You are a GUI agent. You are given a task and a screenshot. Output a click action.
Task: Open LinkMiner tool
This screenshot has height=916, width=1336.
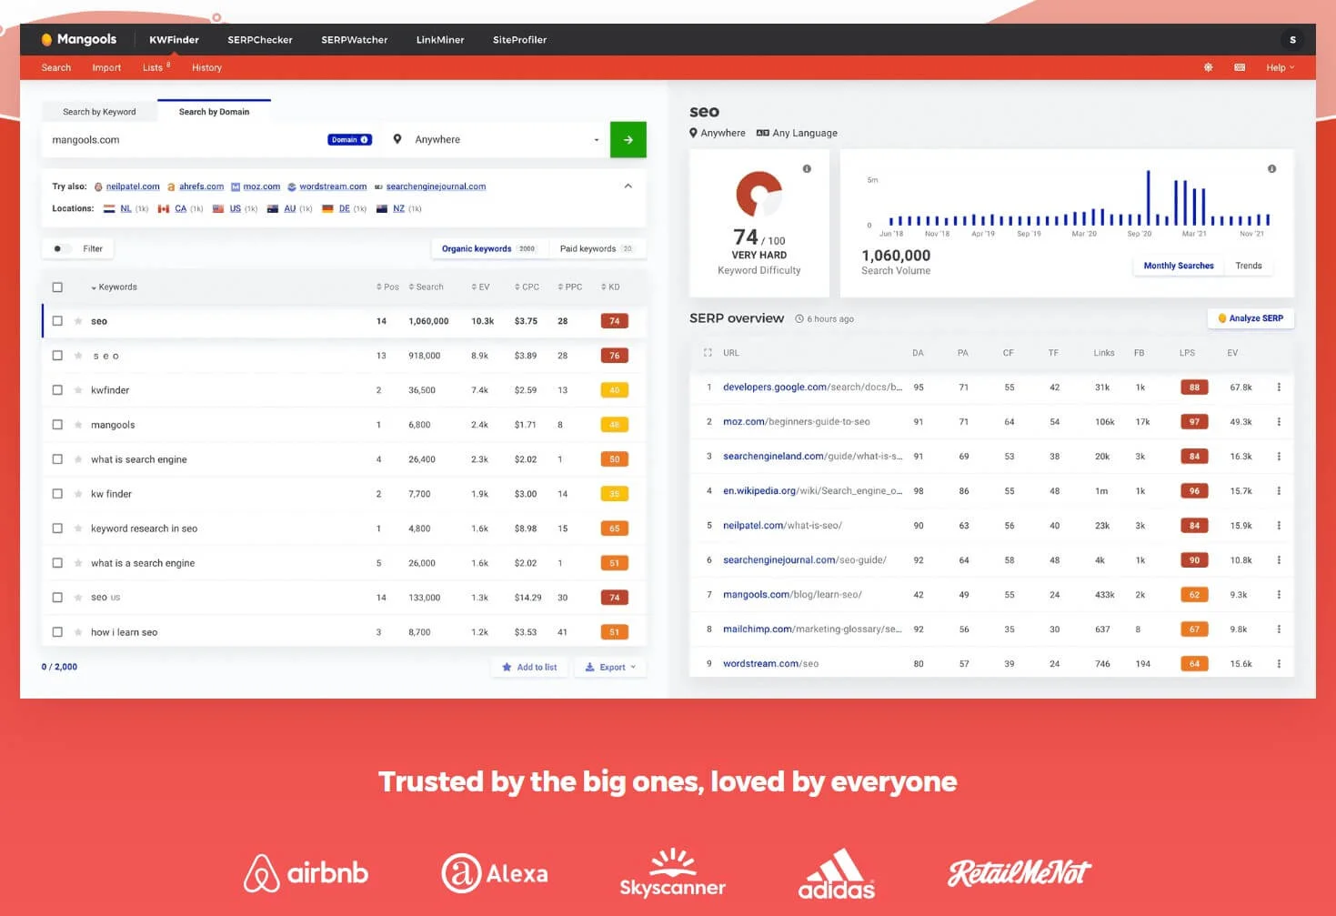coord(440,40)
